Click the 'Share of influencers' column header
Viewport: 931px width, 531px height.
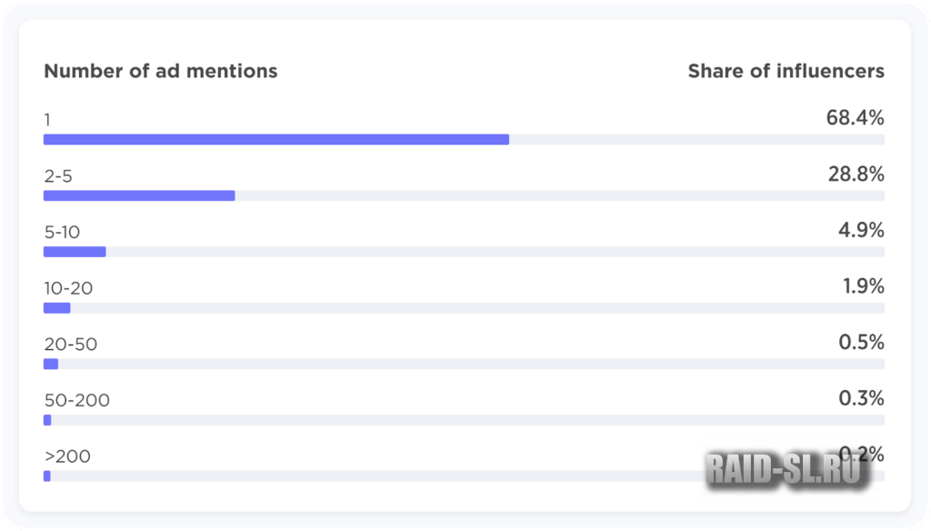coord(786,71)
